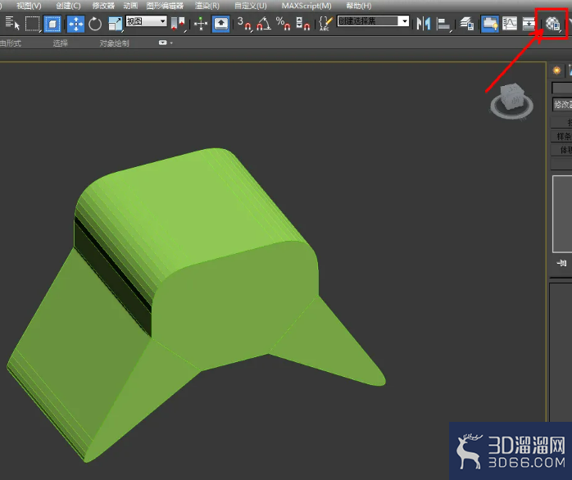Toggle the 3D Snaps button
The image size is (572, 480).
pos(244,24)
